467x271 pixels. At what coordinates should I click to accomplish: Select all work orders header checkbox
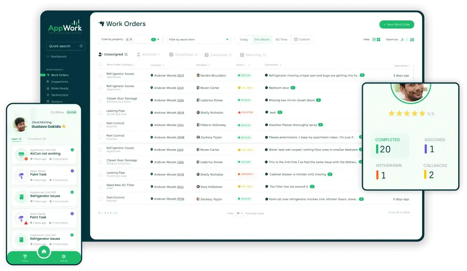click(x=100, y=65)
